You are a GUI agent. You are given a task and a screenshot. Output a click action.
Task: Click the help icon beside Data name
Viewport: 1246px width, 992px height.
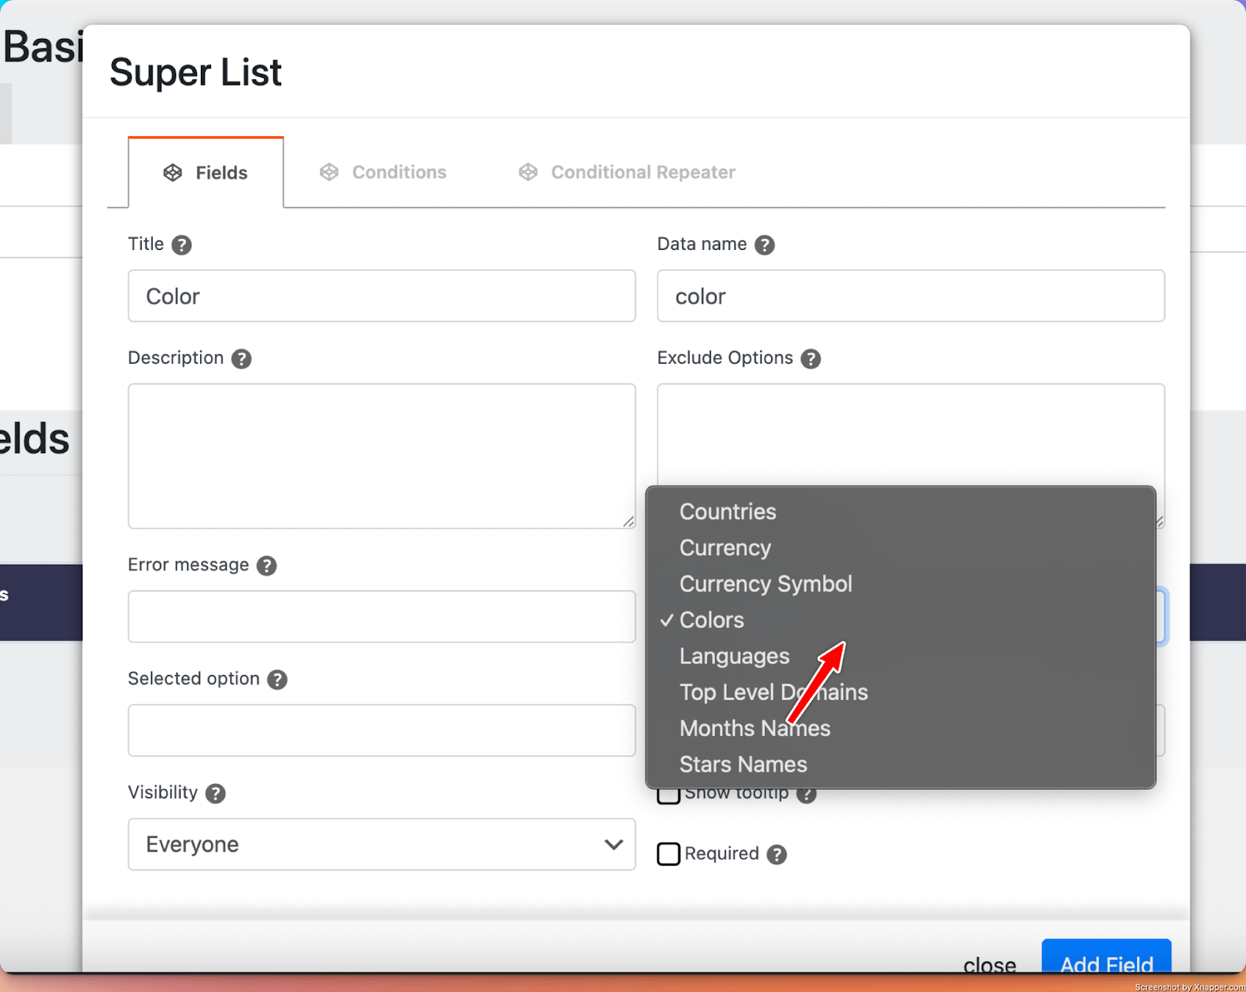click(x=765, y=245)
